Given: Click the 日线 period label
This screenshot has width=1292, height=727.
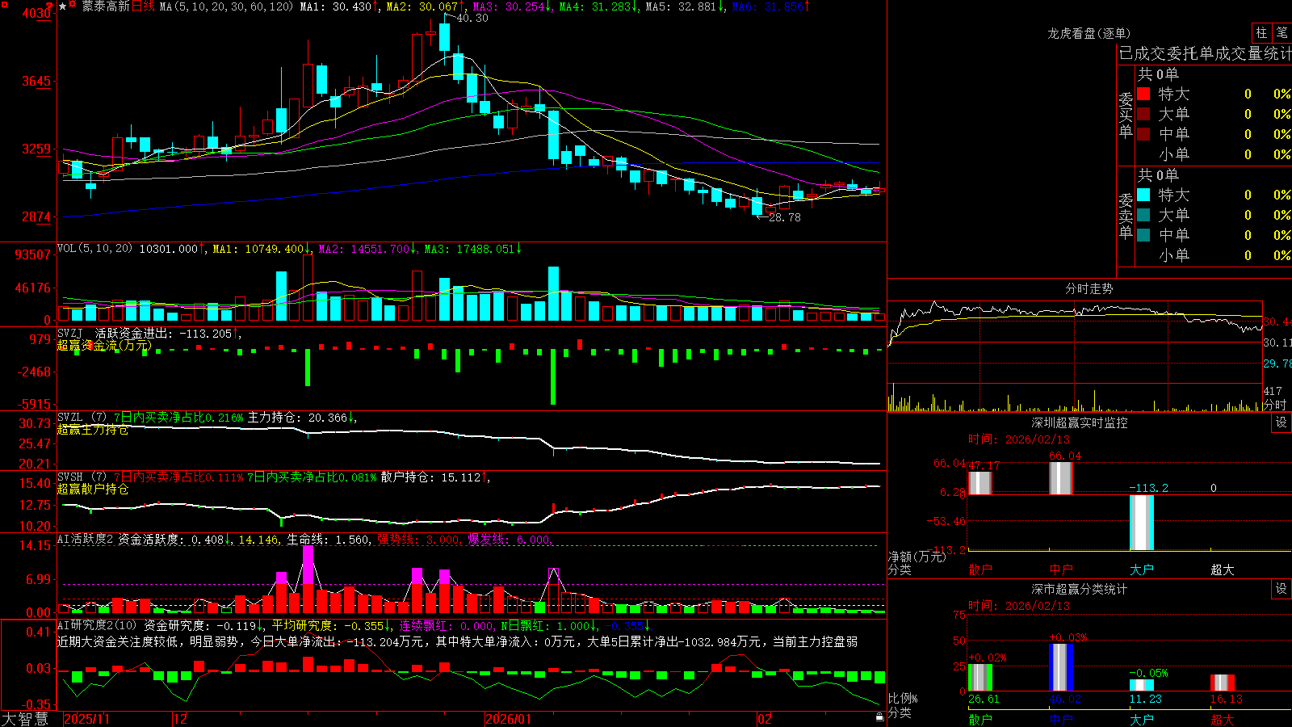Looking at the screenshot, I should point(143,6).
